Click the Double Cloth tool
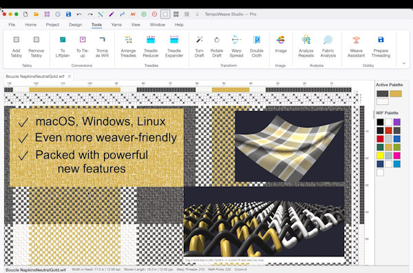 point(257,47)
